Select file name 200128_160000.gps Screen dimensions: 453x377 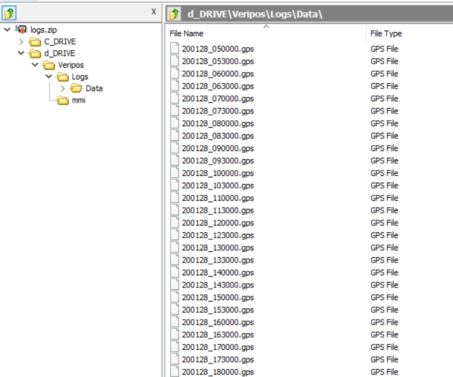tap(218, 322)
